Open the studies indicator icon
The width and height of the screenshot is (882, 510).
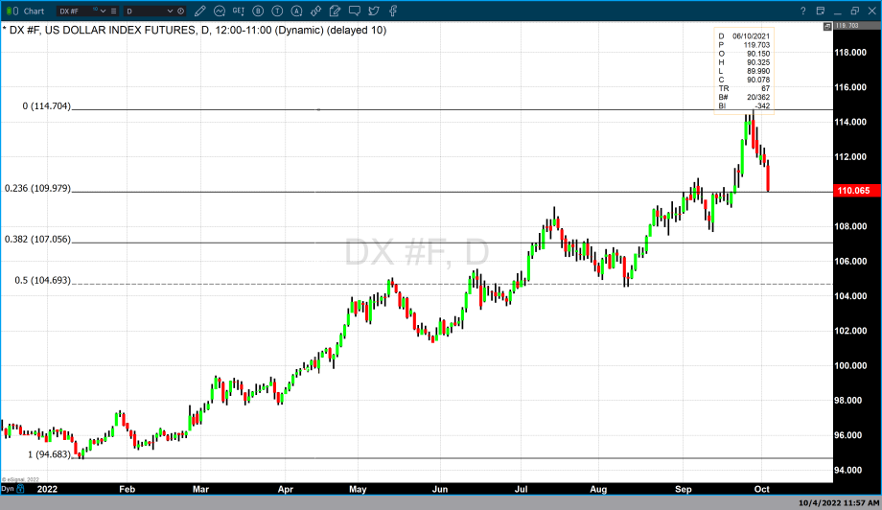[220, 11]
